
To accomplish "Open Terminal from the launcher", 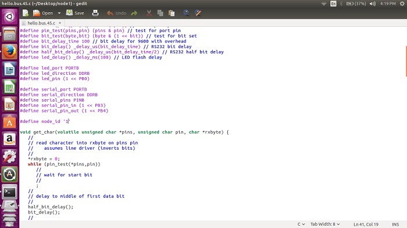I will (x=10, y=192).
